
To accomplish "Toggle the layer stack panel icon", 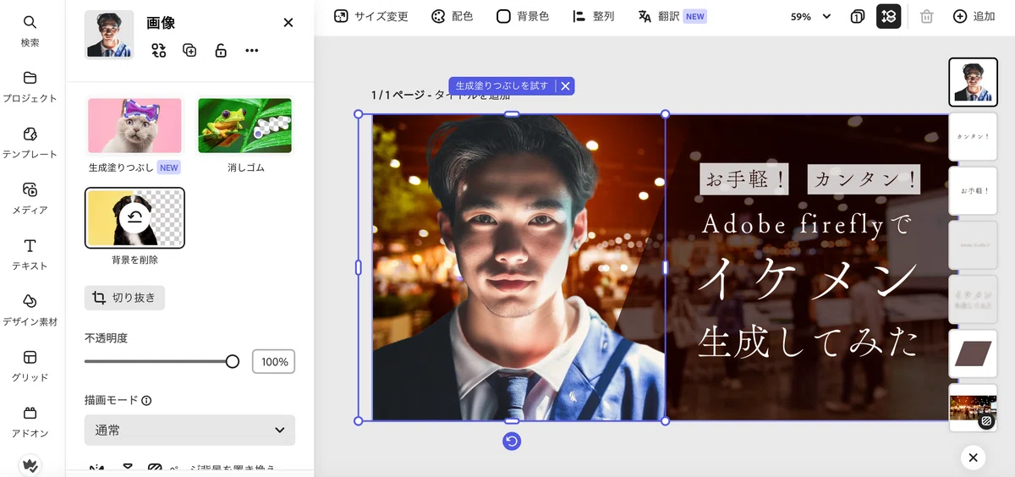I will [888, 16].
